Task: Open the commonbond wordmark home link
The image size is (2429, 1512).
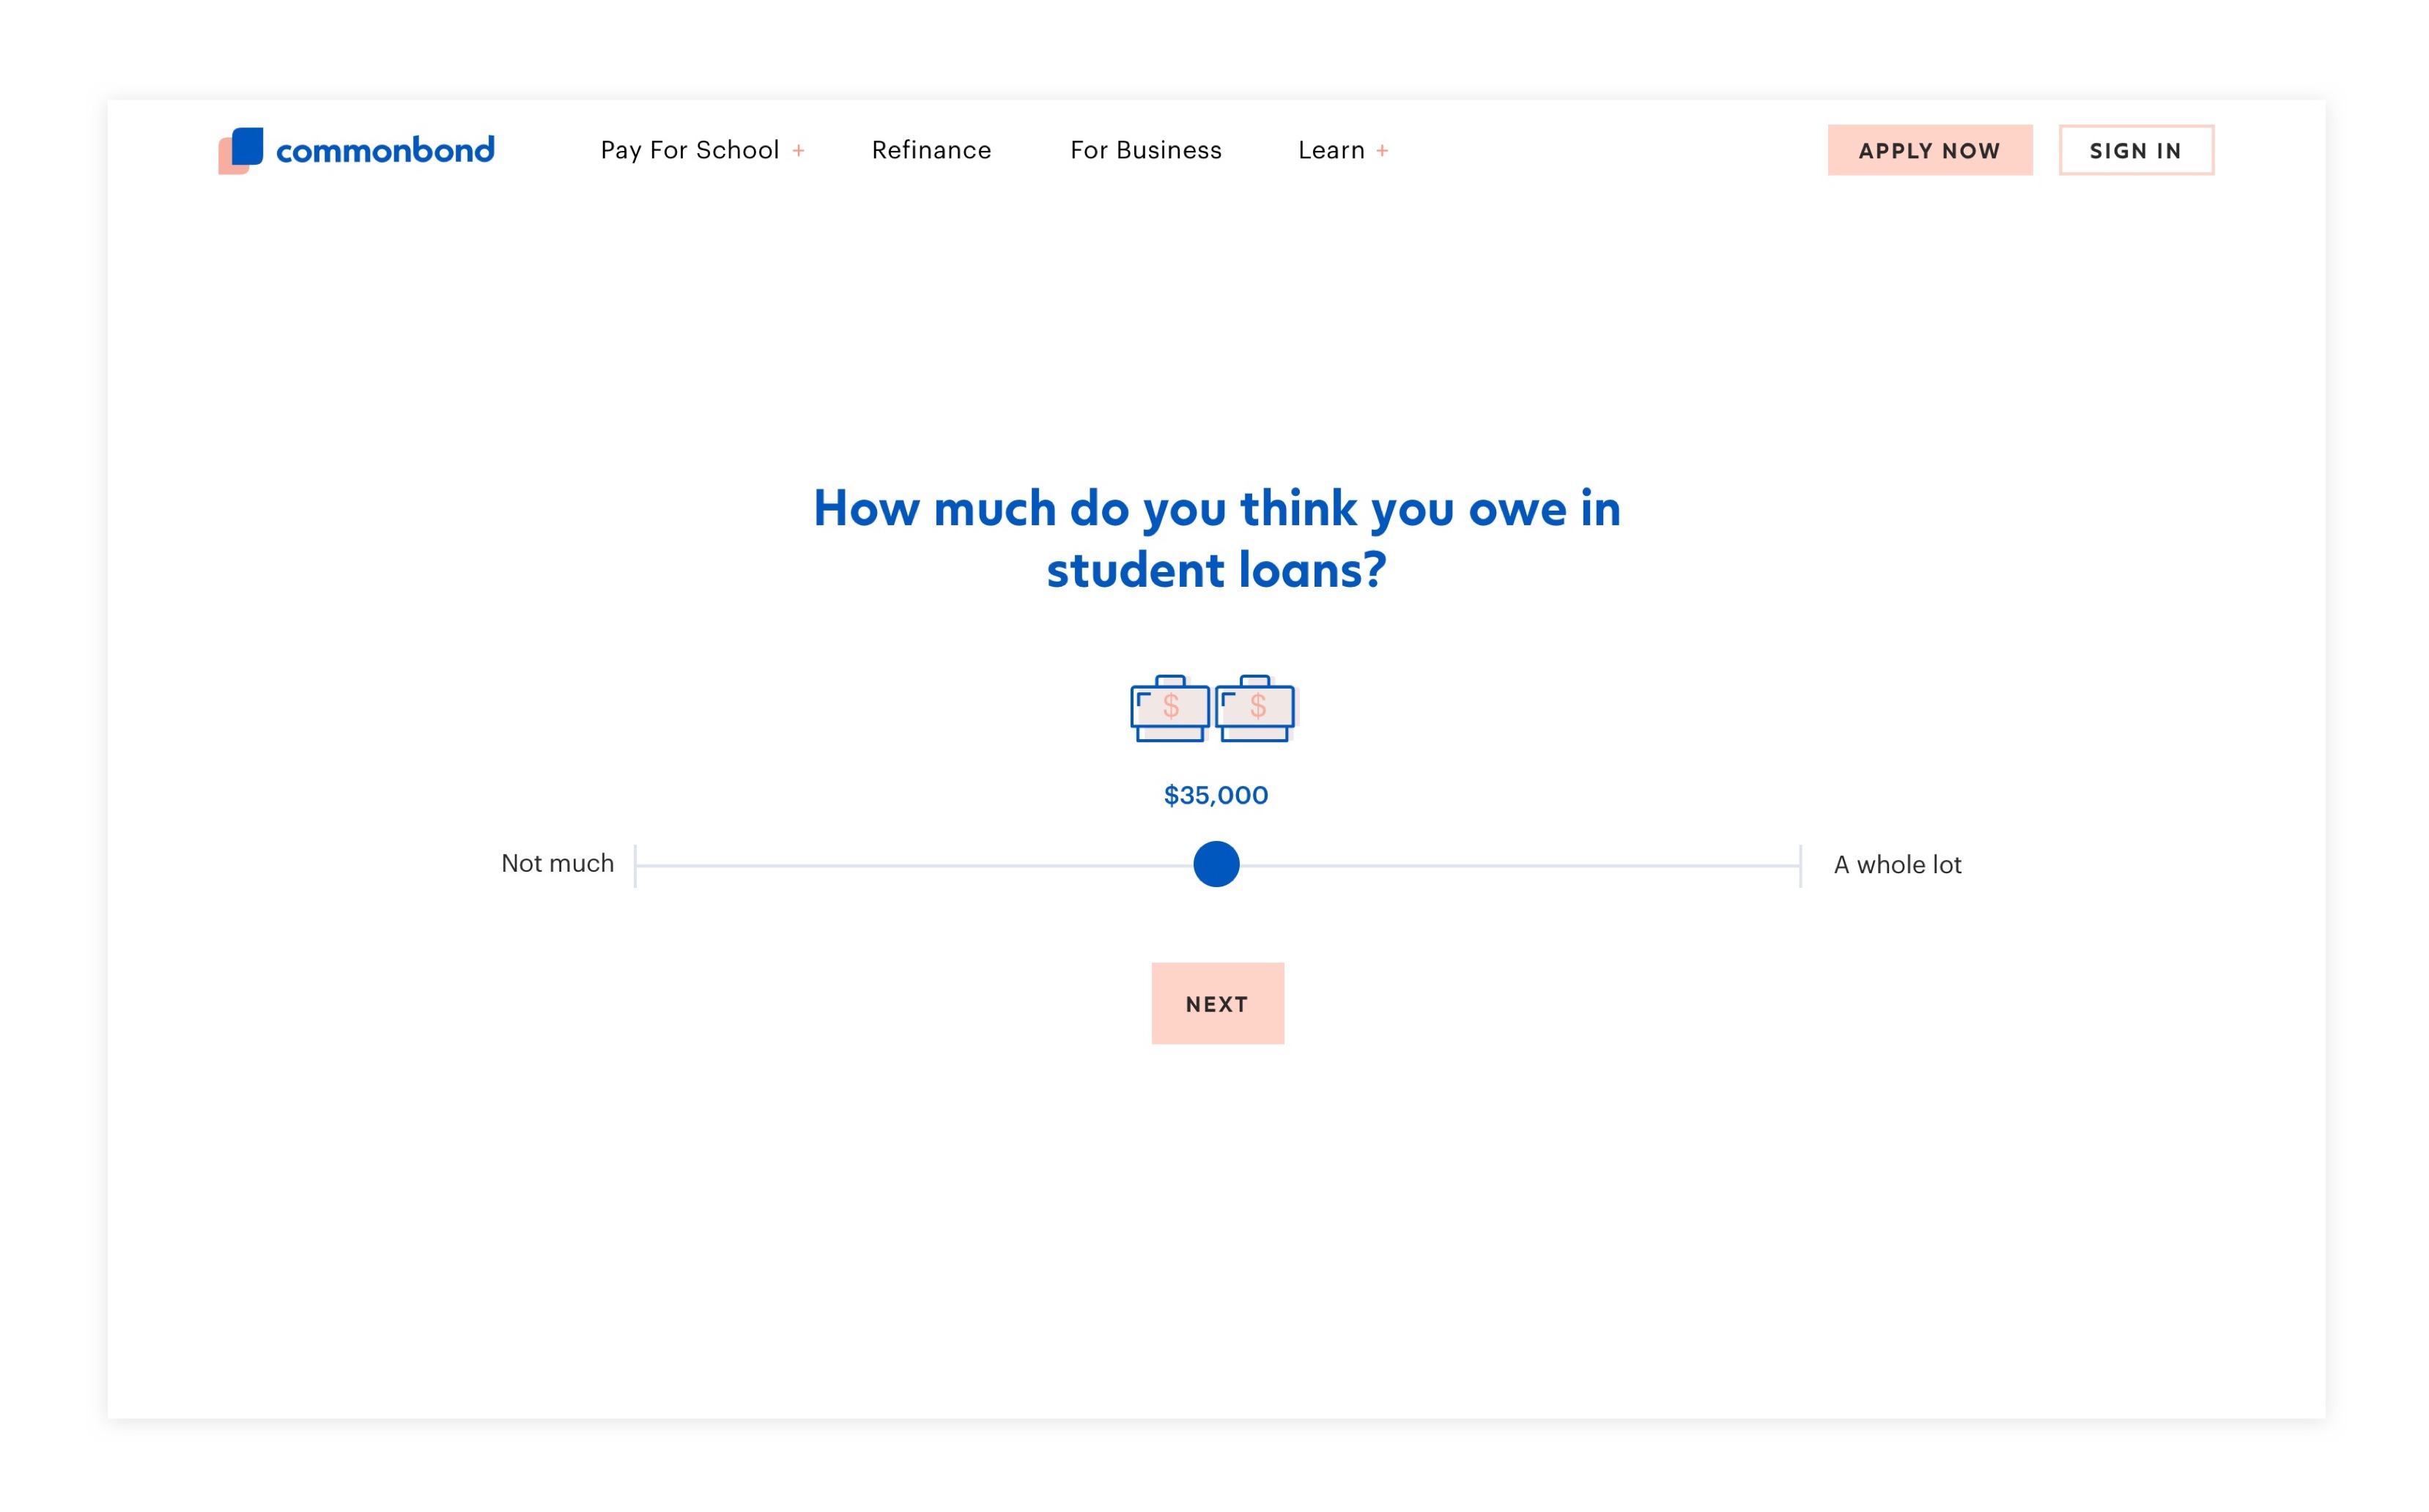Action: [x=385, y=150]
